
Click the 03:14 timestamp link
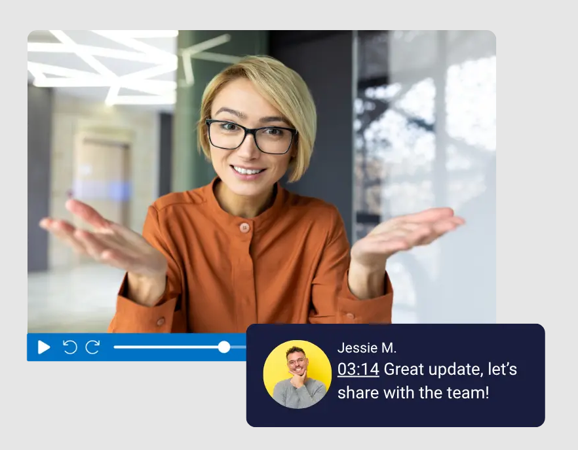point(358,370)
